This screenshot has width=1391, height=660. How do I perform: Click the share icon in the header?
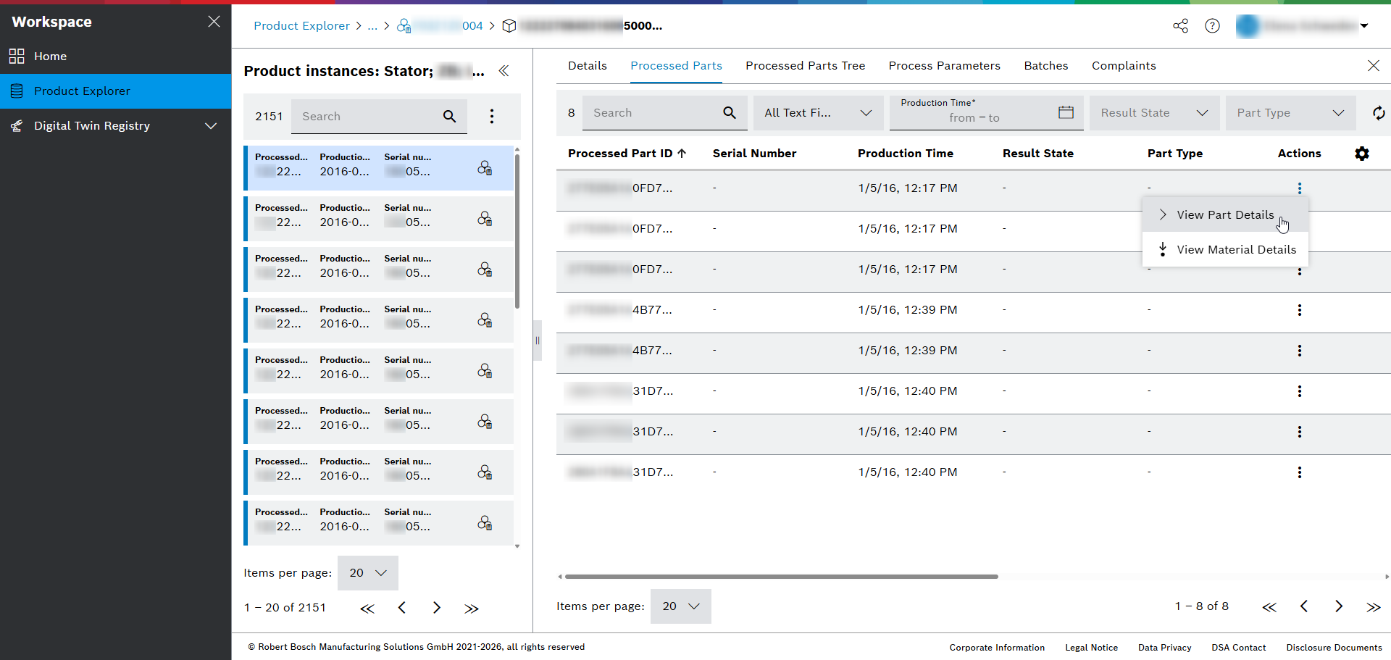click(x=1180, y=26)
